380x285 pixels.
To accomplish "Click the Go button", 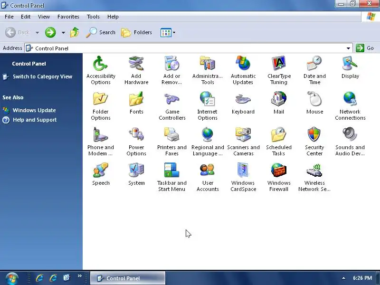I will pos(365,48).
